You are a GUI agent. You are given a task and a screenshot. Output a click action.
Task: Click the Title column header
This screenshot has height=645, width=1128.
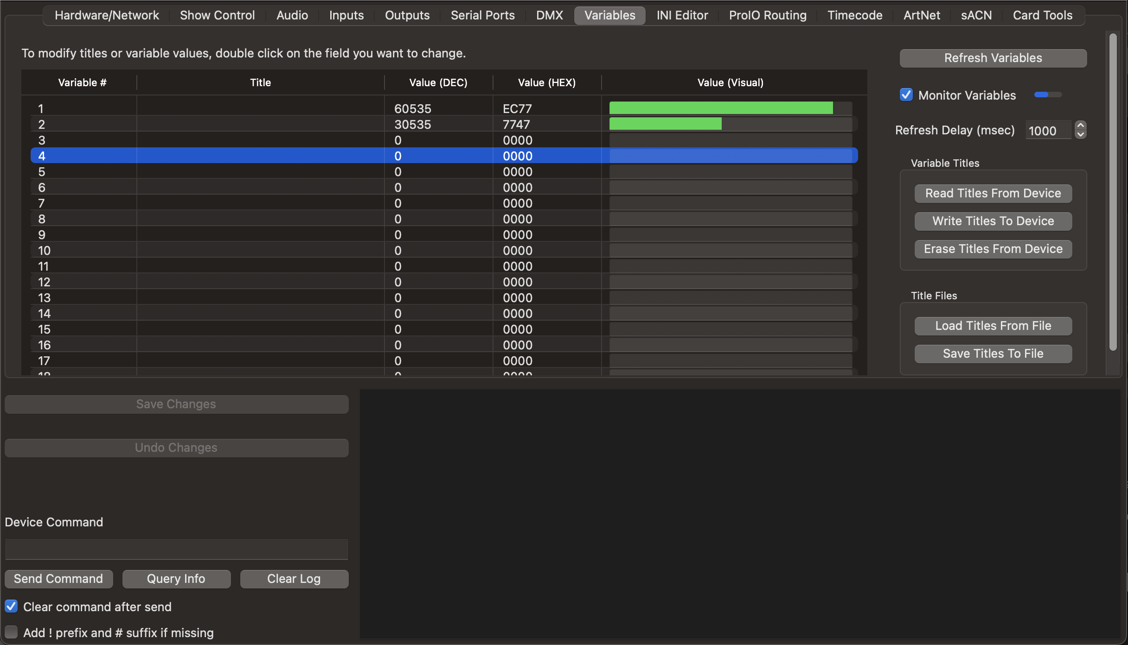point(260,82)
